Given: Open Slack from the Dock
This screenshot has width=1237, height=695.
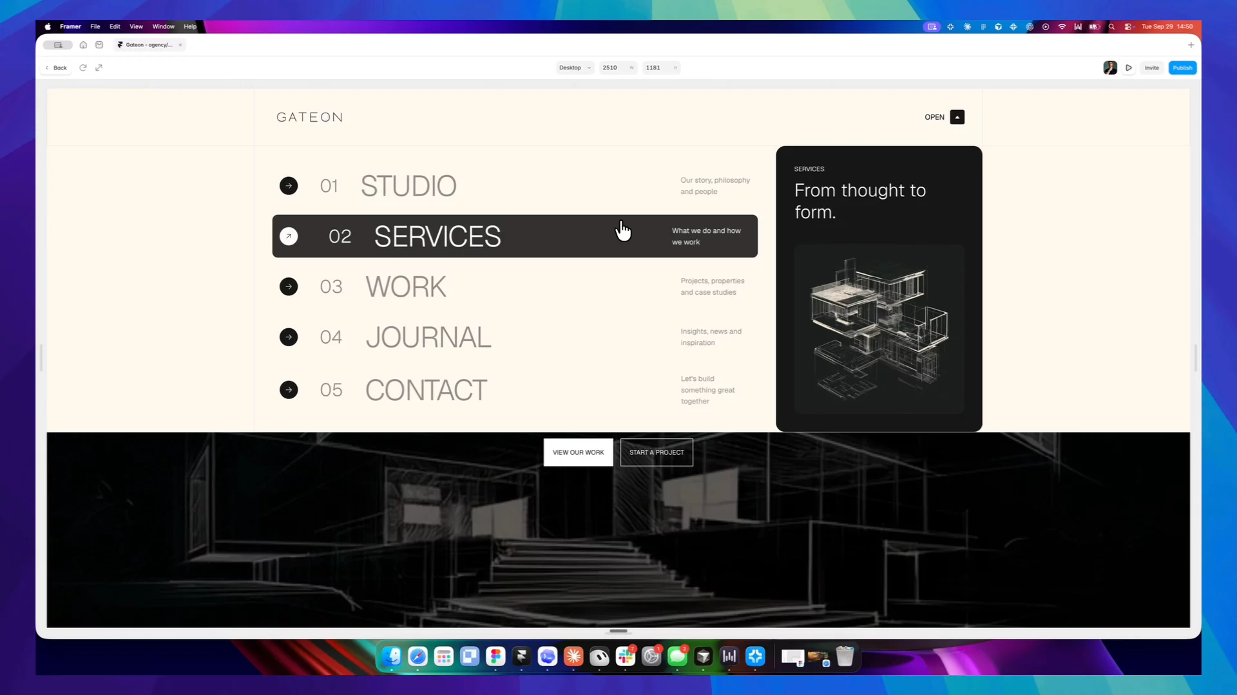Looking at the screenshot, I should coord(625,656).
